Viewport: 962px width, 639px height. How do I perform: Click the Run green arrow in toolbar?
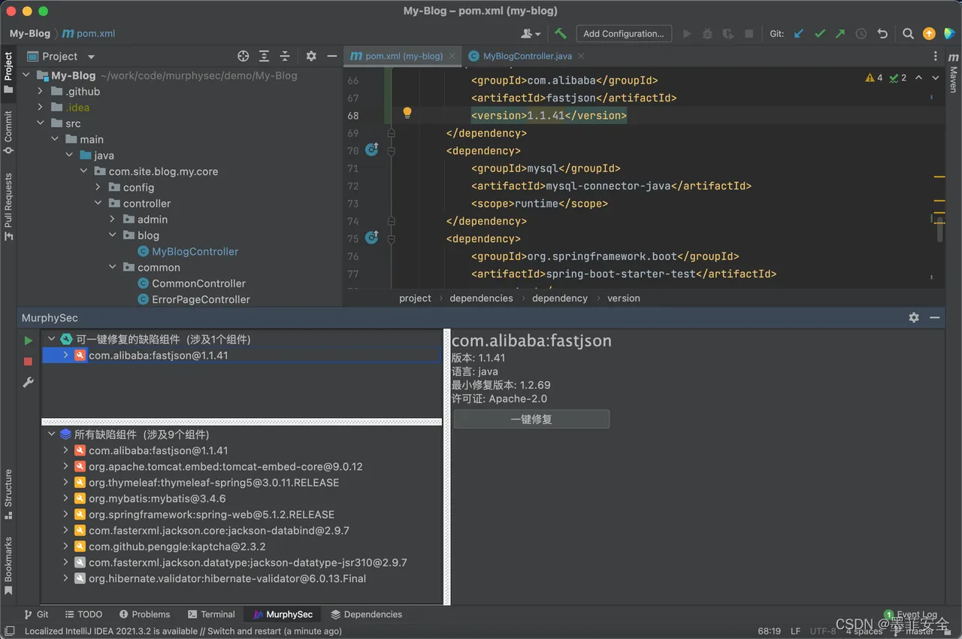click(x=687, y=33)
